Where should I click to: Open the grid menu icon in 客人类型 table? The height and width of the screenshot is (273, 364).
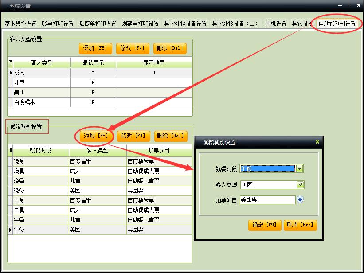[11, 62]
